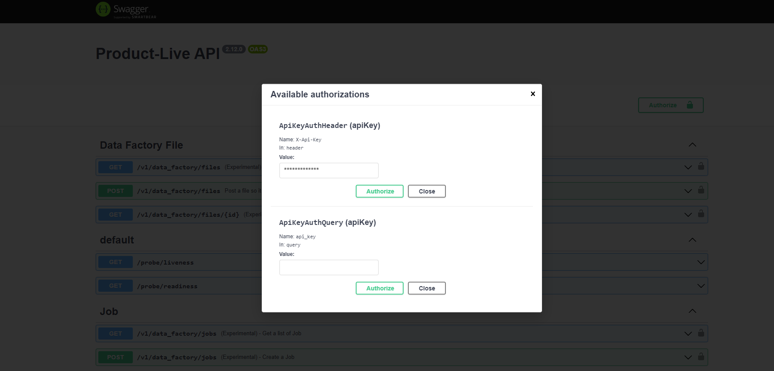
Task: Close the authorizations dialog with X
Action: point(533,94)
